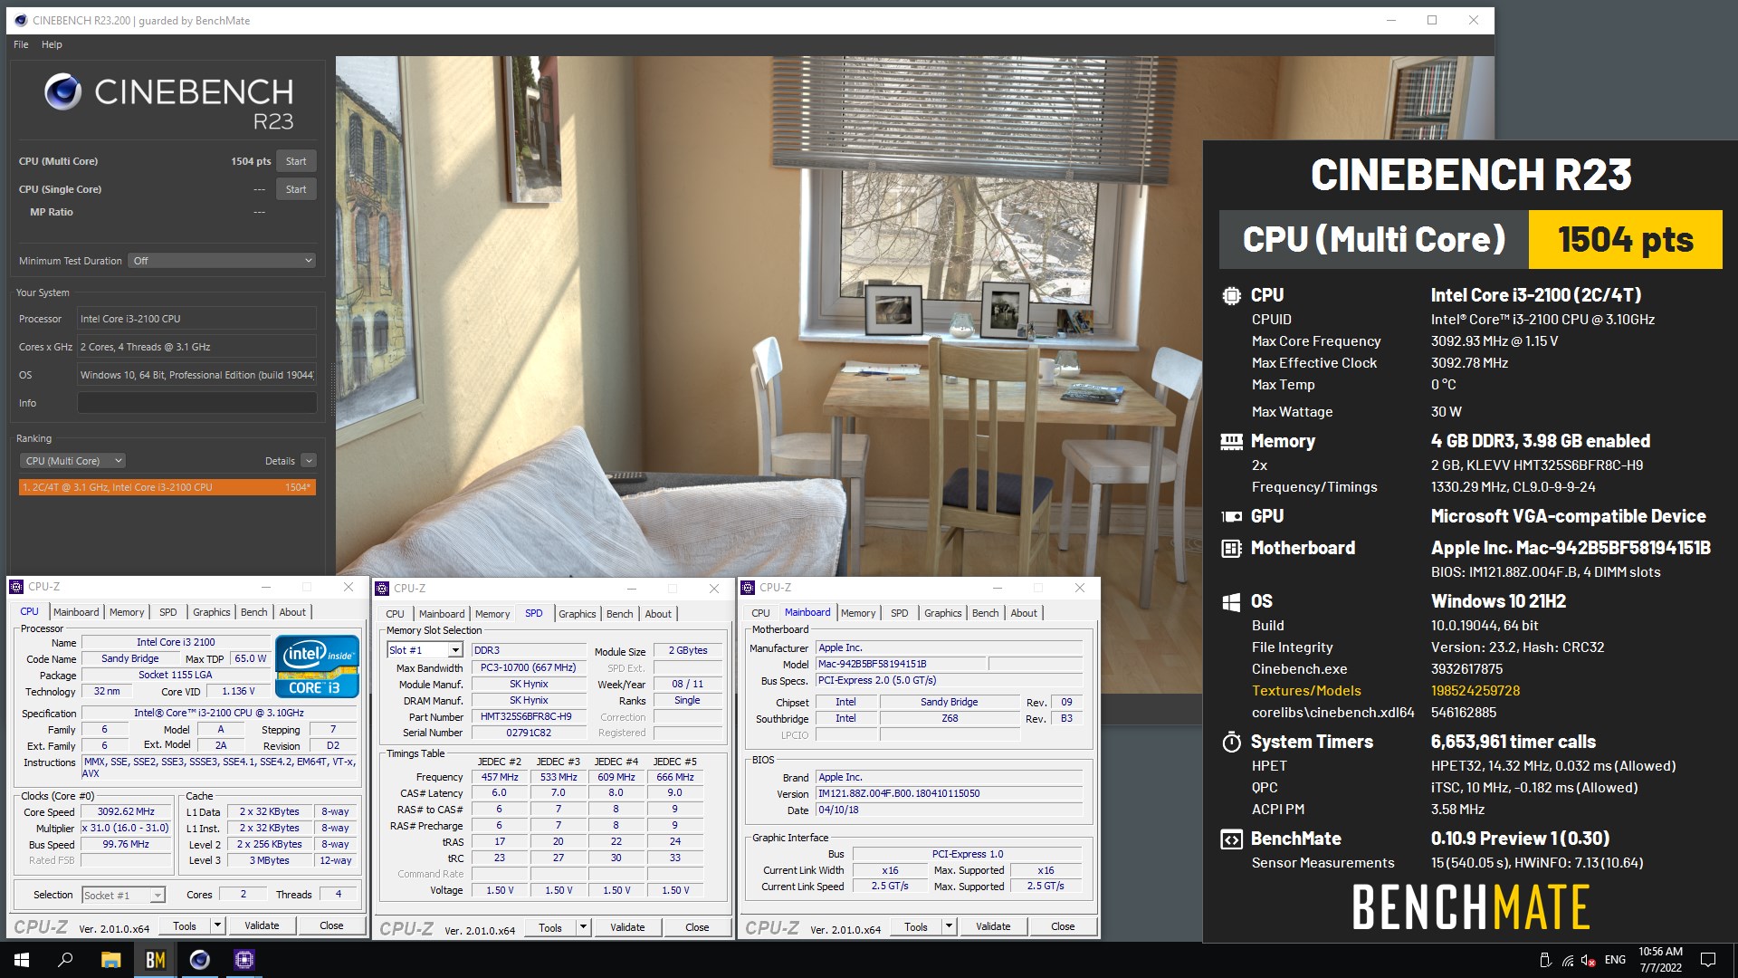The width and height of the screenshot is (1738, 978).
Task: Open the Windows Start menu
Action: coord(22,960)
